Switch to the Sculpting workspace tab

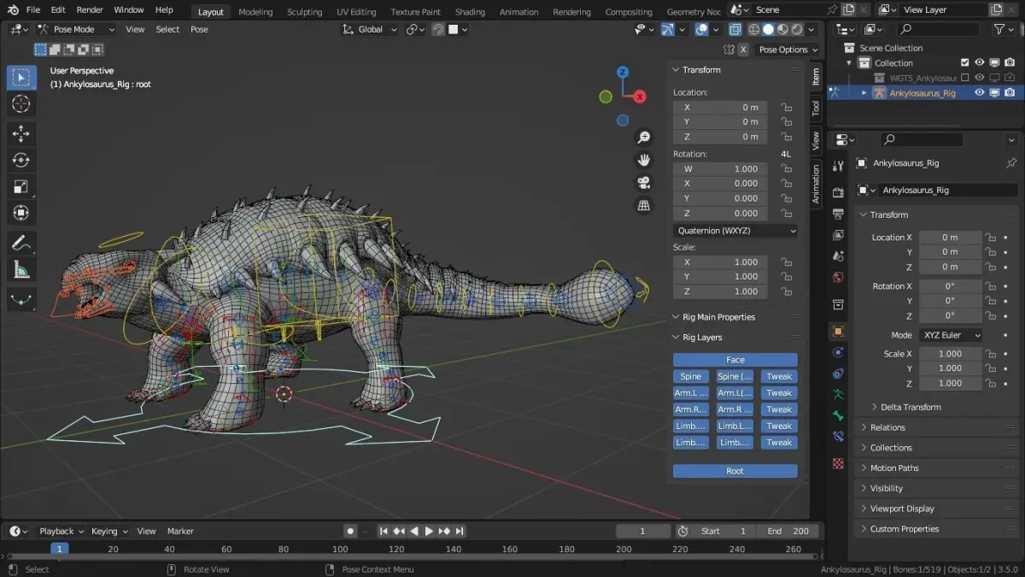pos(304,12)
